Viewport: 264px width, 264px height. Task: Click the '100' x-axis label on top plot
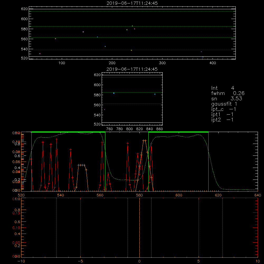(62, 63)
